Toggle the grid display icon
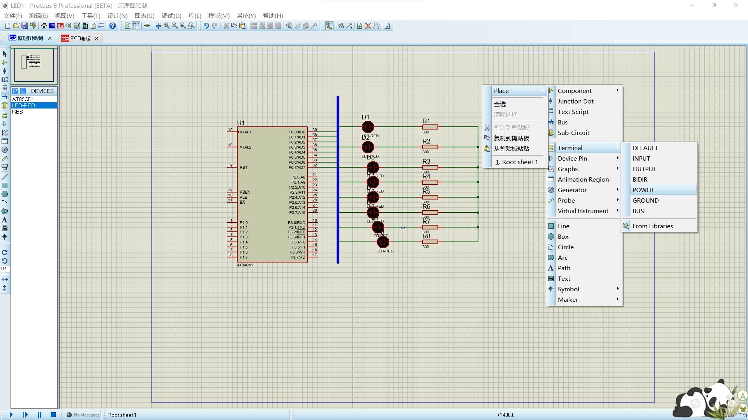This screenshot has width=748, height=420. coord(136,26)
